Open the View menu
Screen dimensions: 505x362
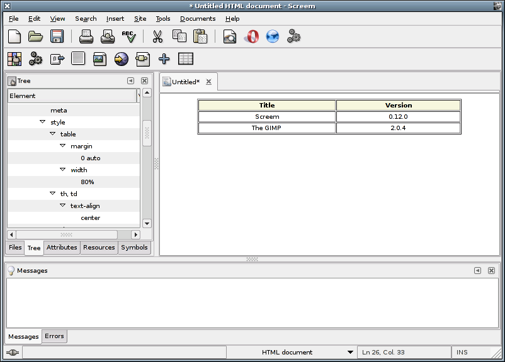[57, 19]
